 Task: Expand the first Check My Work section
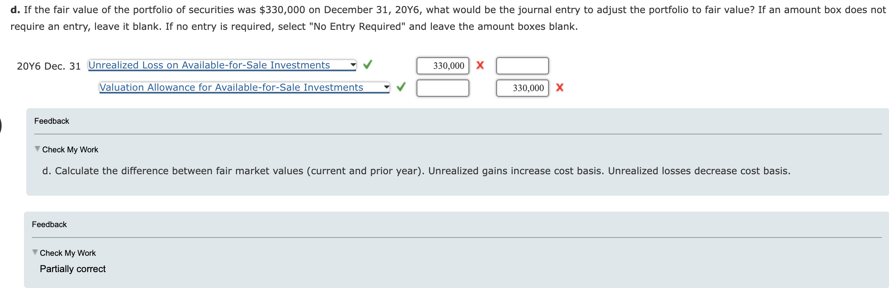(x=70, y=150)
